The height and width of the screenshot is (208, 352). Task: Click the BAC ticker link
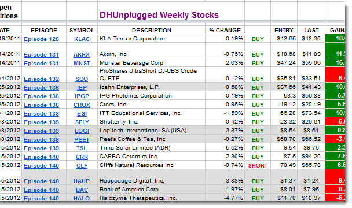[x=82, y=190]
